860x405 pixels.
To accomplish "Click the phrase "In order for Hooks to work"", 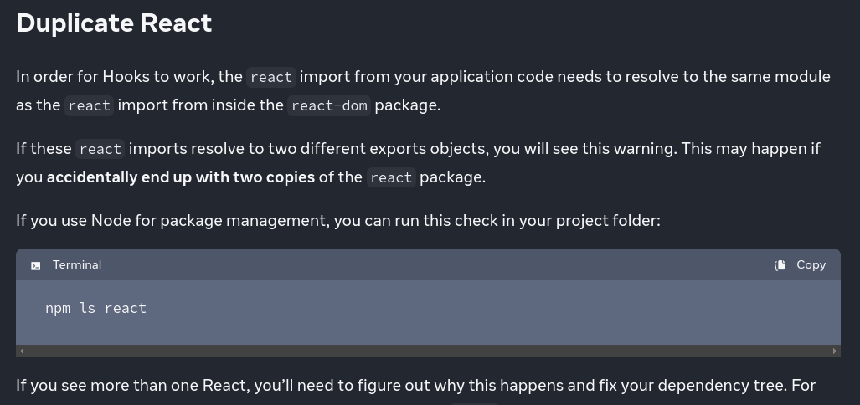I will [116, 77].
